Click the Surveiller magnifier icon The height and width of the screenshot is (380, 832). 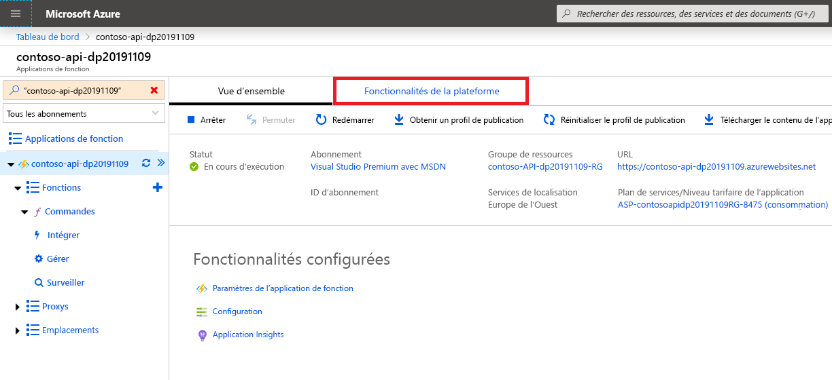[x=39, y=282]
